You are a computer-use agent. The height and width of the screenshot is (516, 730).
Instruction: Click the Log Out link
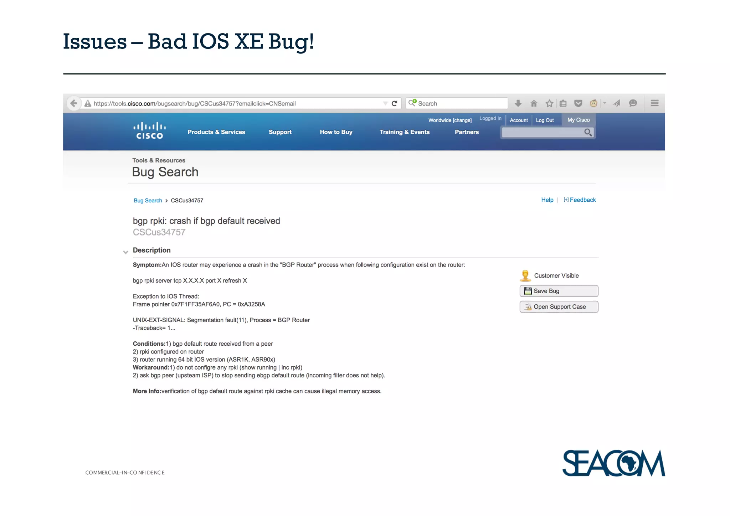point(545,120)
